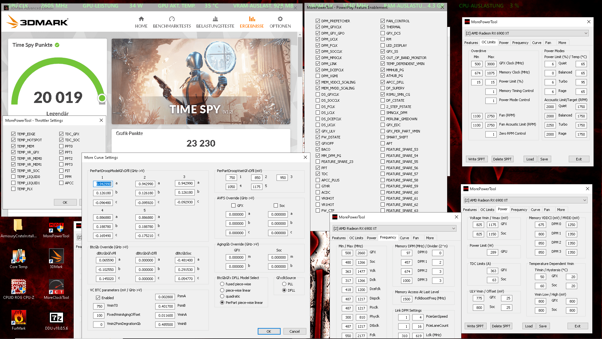Click the 3DMark logo
602x339 pixels.
(x=38, y=22)
